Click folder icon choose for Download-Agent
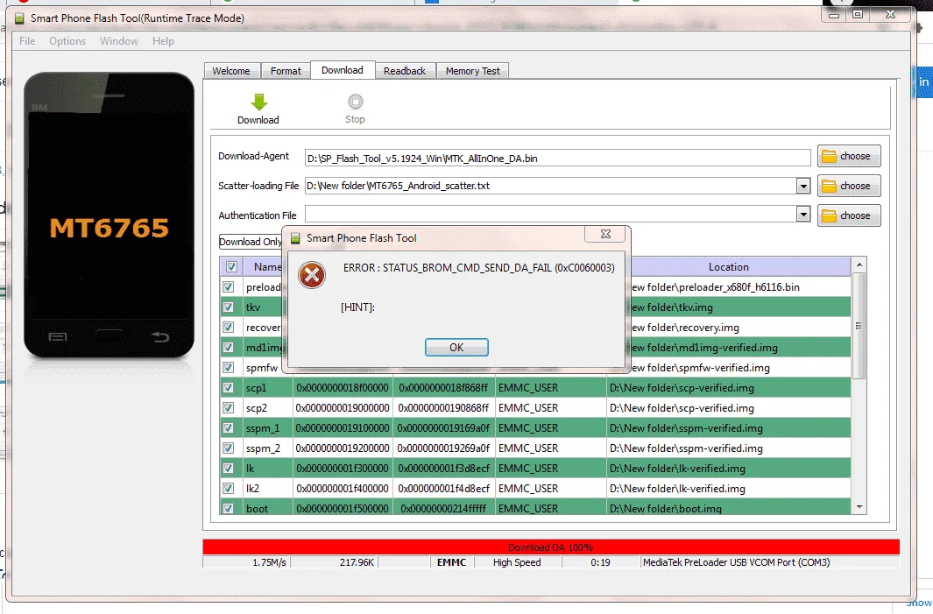 pyautogui.click(x=828, y=157)
